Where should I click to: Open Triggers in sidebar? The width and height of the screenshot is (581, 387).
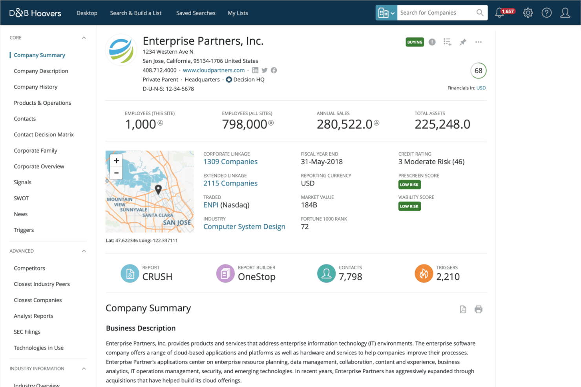pyautogui.click(x=24, y=230)
